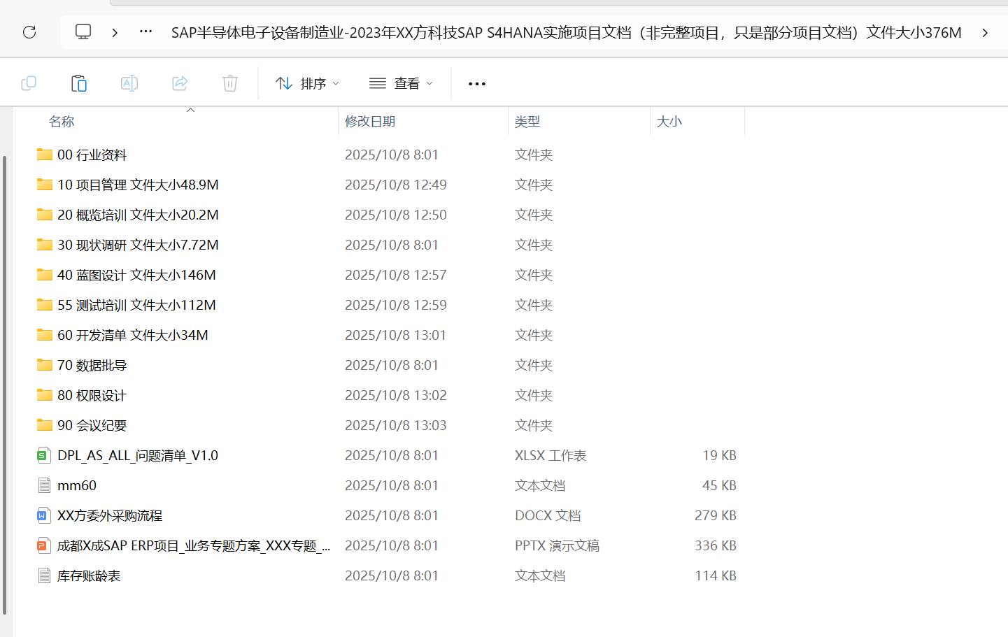
Task: Click the This PC monitor icon
Action: click(83, 32)
